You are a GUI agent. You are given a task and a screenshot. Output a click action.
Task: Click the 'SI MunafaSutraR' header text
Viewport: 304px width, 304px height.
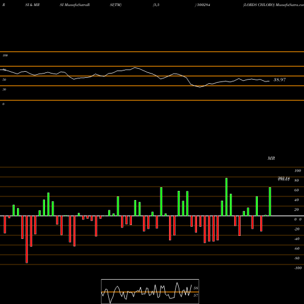pos(75,5)
